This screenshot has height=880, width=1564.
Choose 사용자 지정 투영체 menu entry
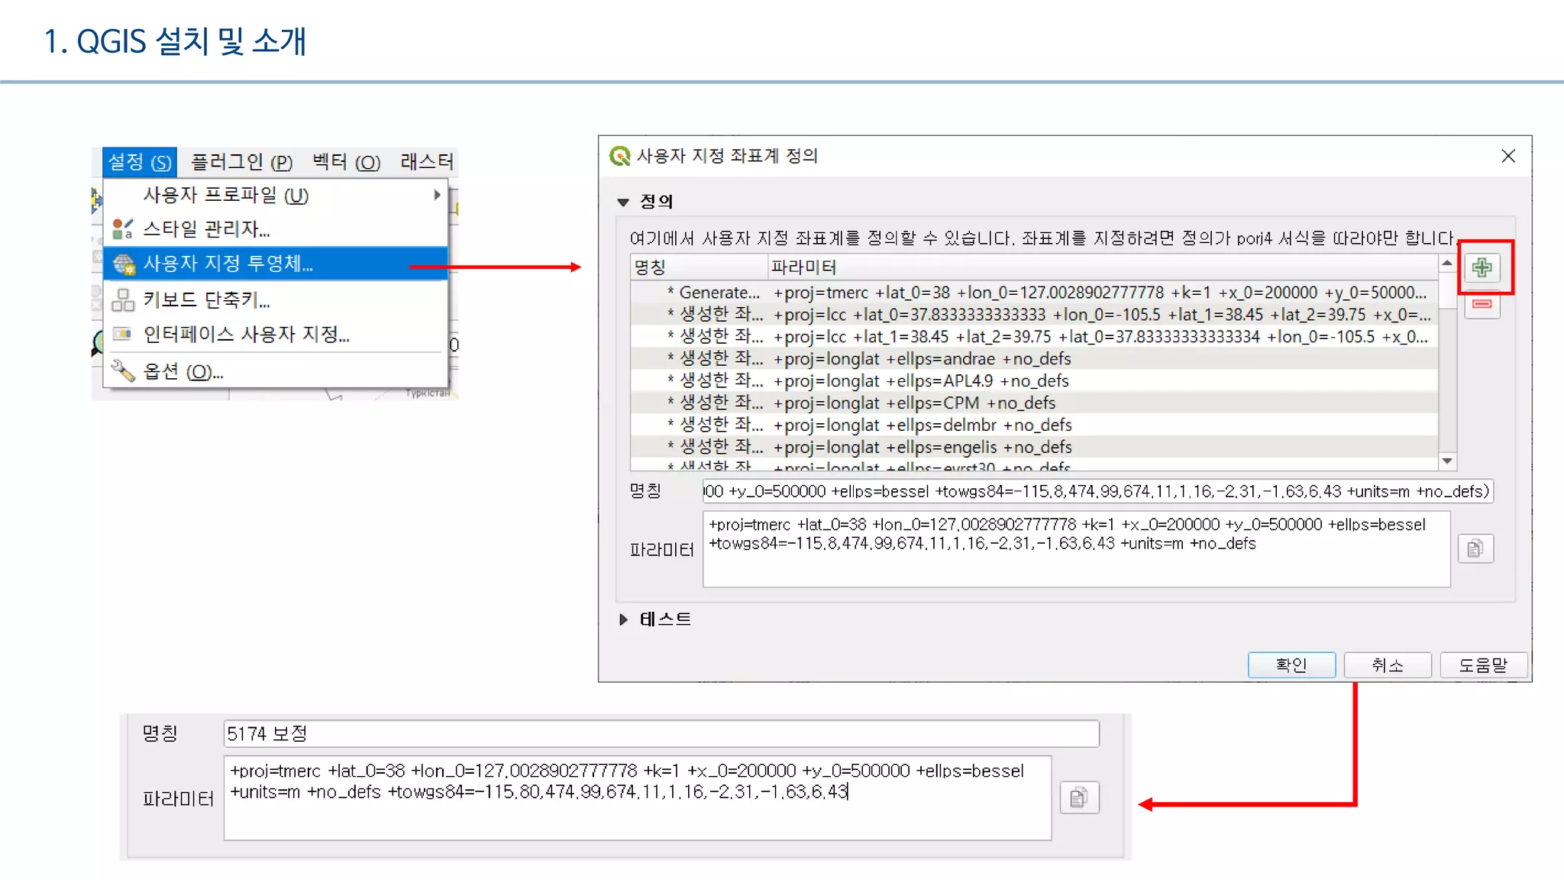coord(275,264)
